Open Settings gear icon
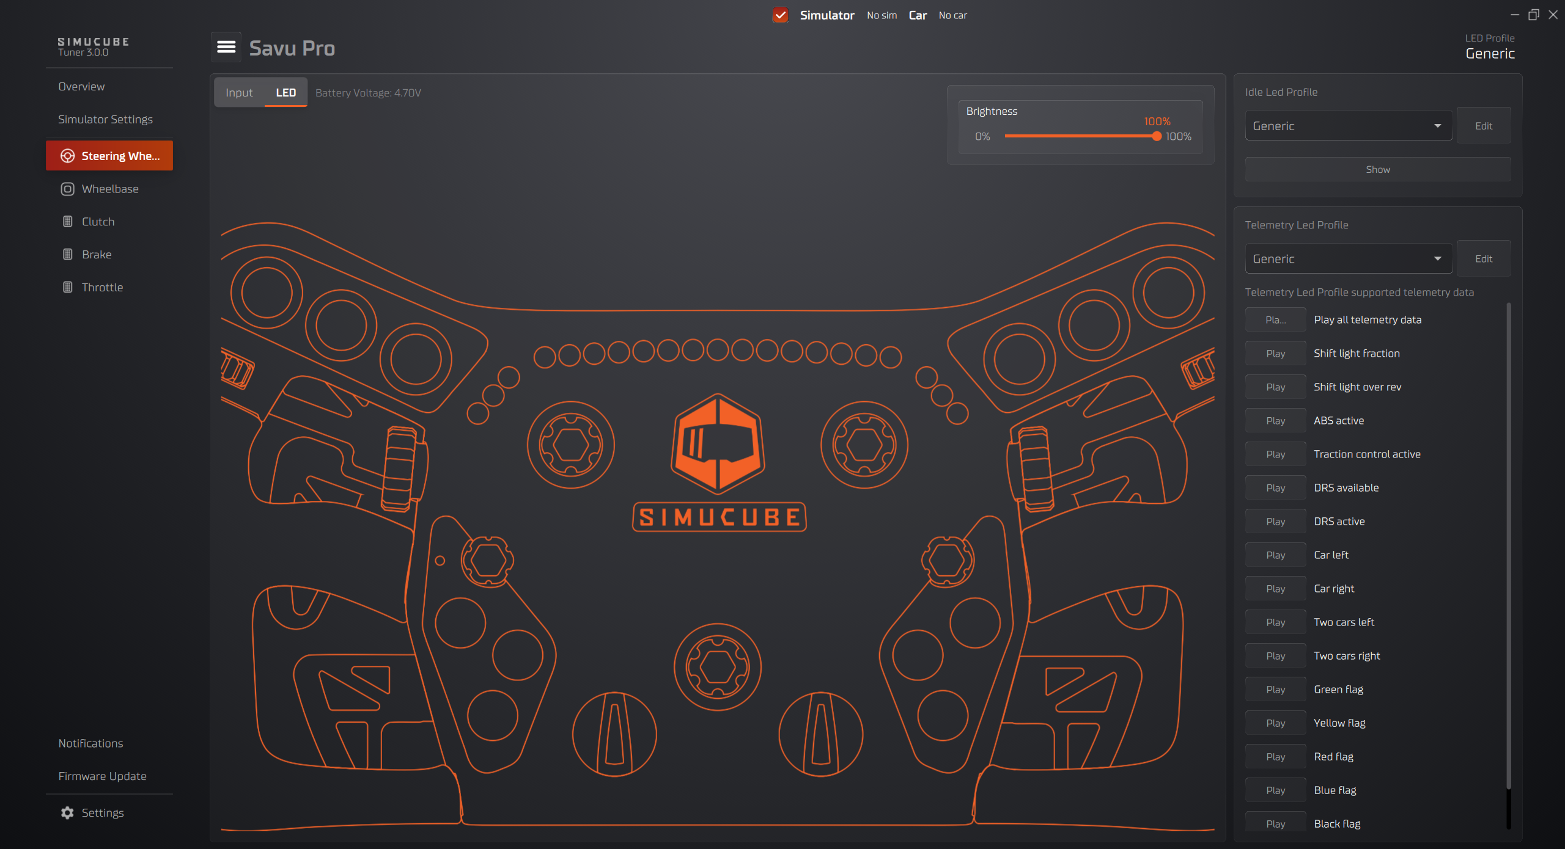1565x849 pixels. [67, 812]
